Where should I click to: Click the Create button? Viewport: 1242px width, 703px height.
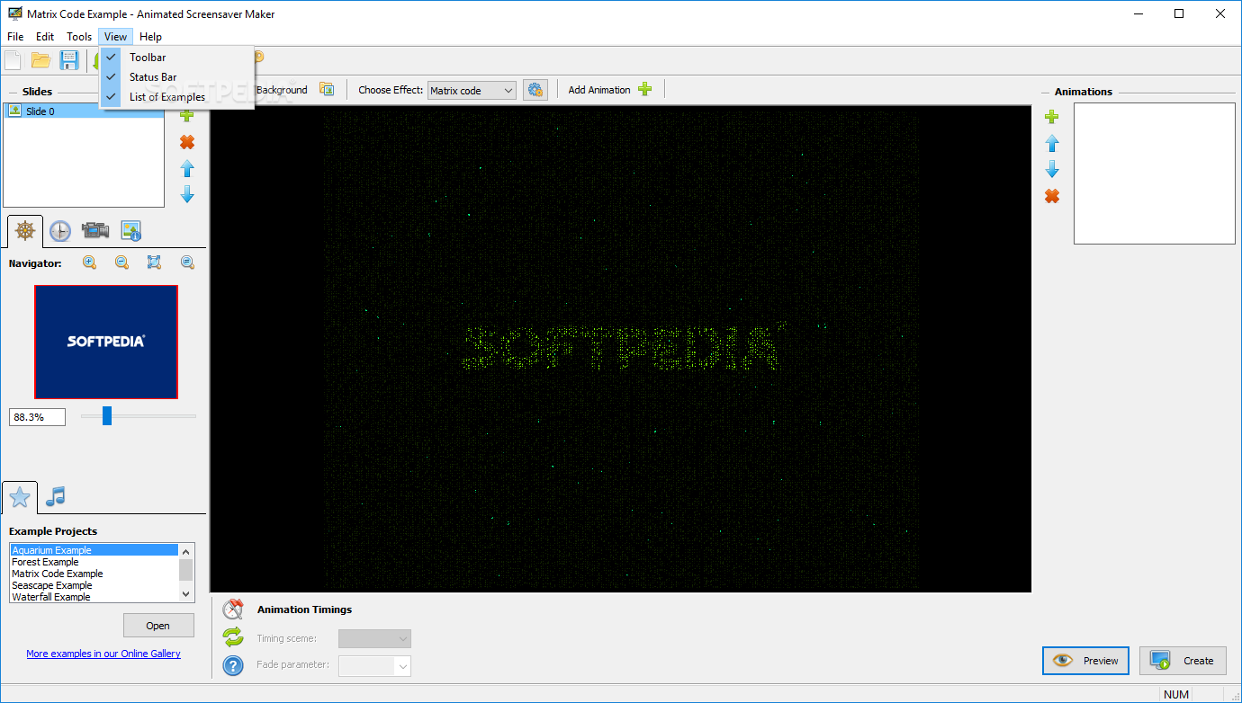coord(1183,661)
